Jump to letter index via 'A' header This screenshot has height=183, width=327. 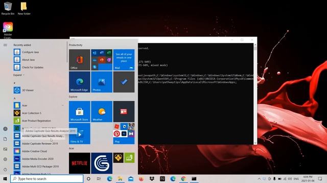pyautogui.click(x=15, y=98)
